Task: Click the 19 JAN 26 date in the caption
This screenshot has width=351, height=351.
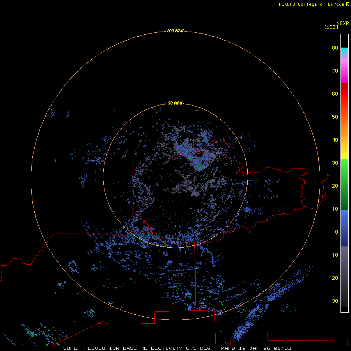Action: 255,348
